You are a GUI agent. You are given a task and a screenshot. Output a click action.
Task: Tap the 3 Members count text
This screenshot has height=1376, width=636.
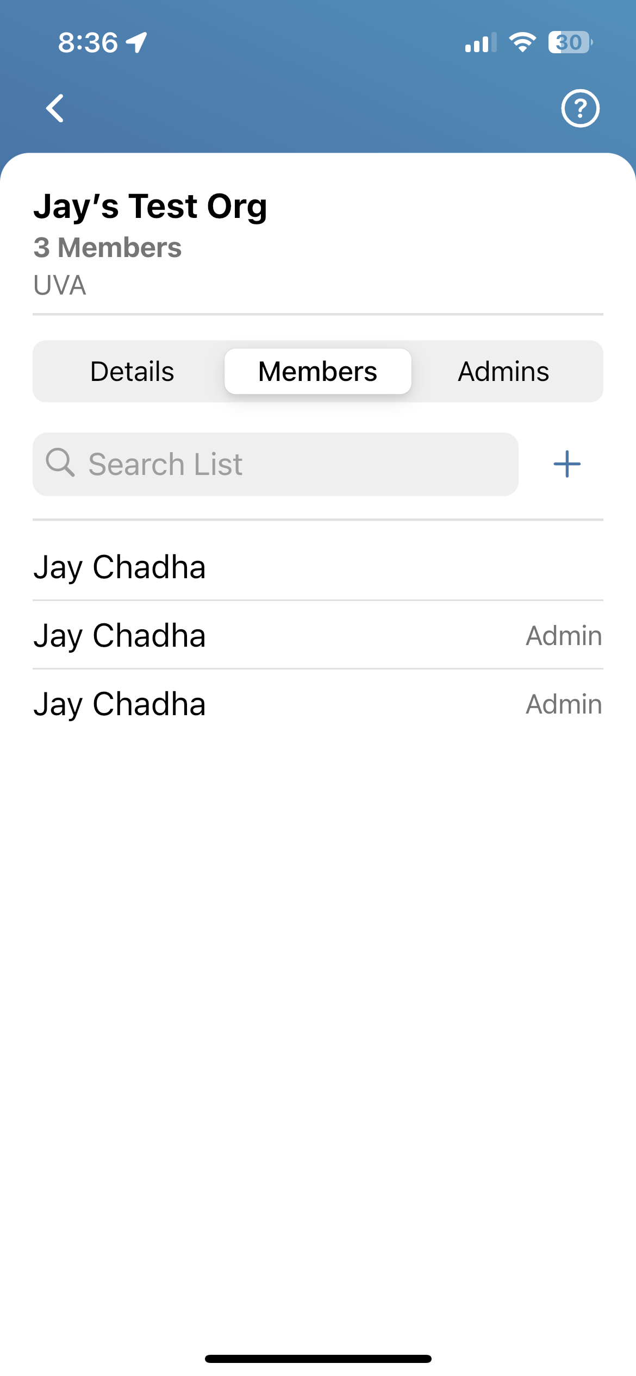pos(108,248)
